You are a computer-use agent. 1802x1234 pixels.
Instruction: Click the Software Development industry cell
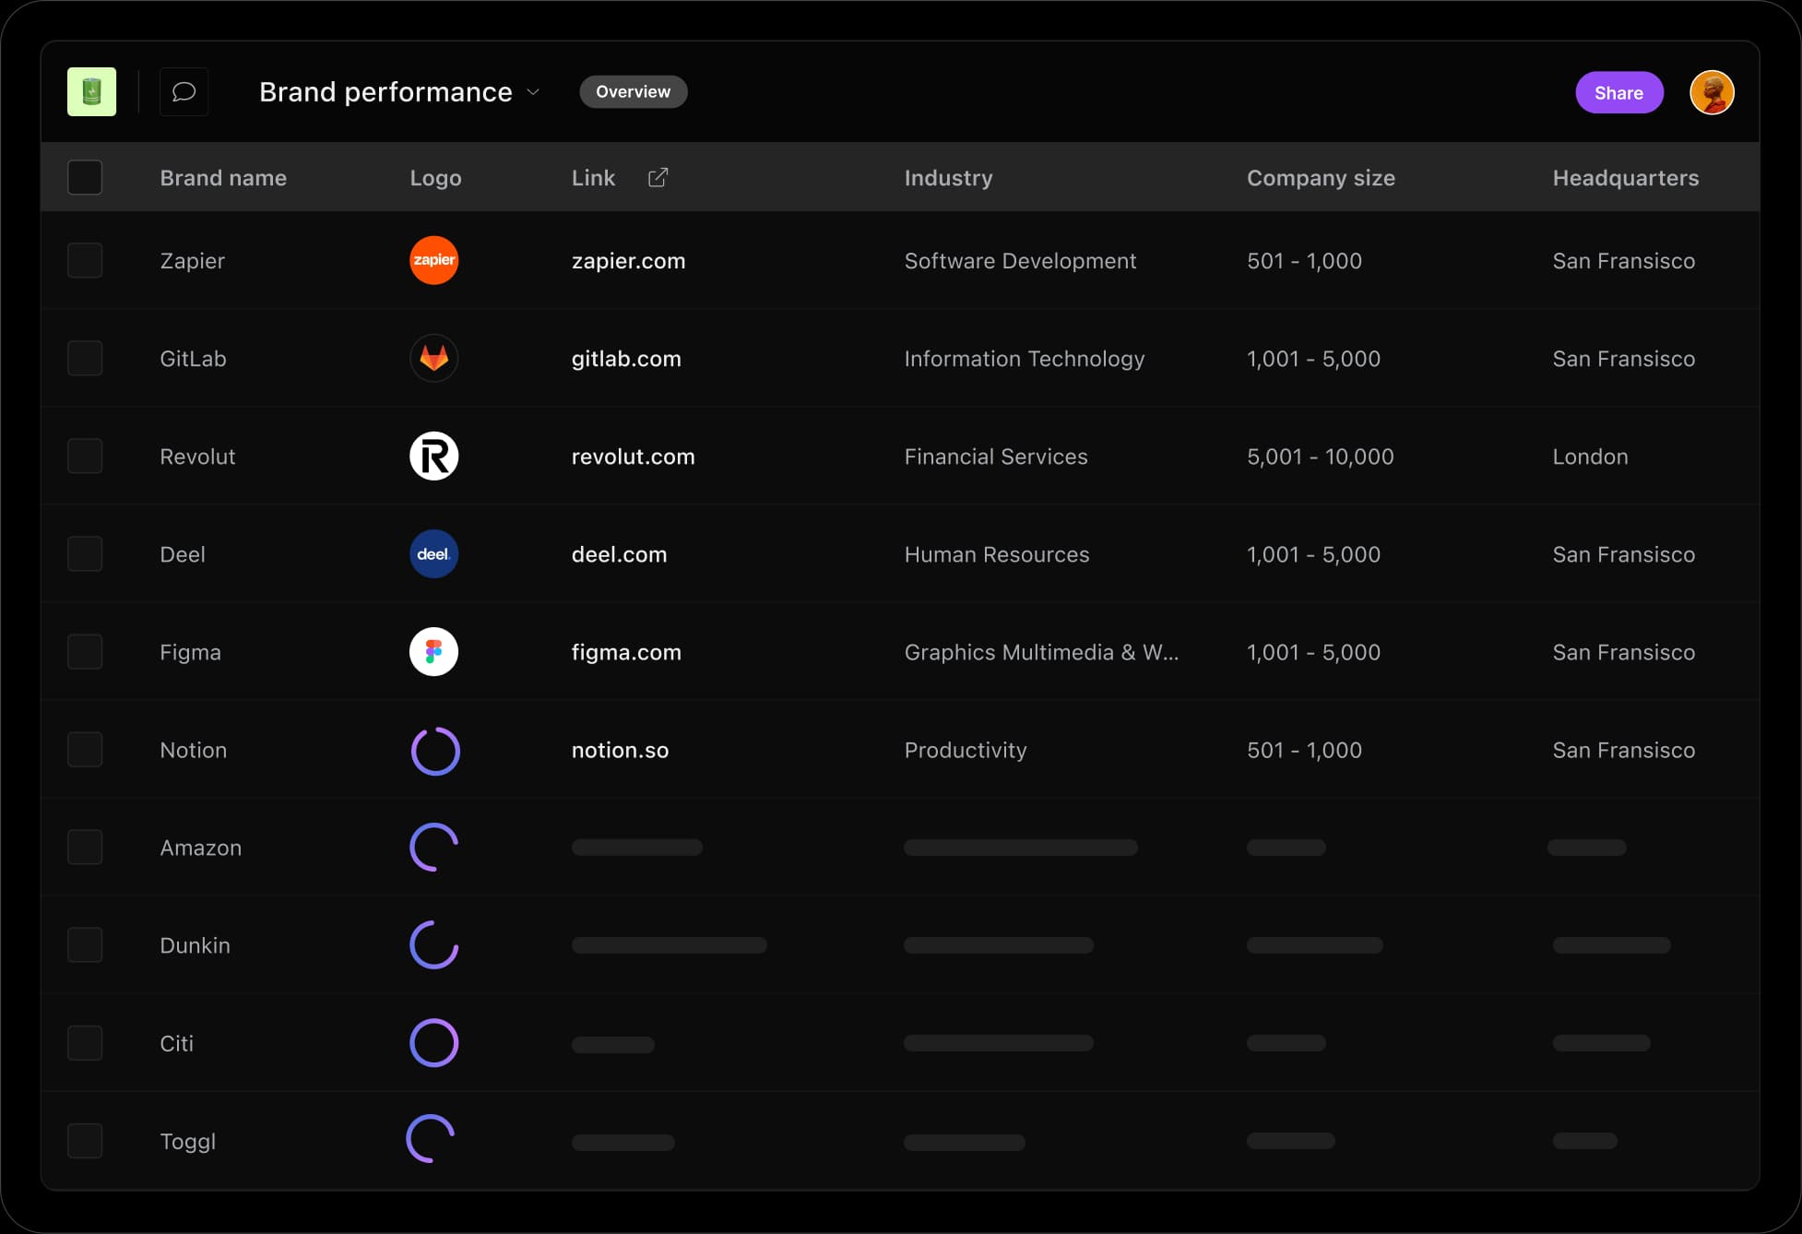(x=1020, y=261)
